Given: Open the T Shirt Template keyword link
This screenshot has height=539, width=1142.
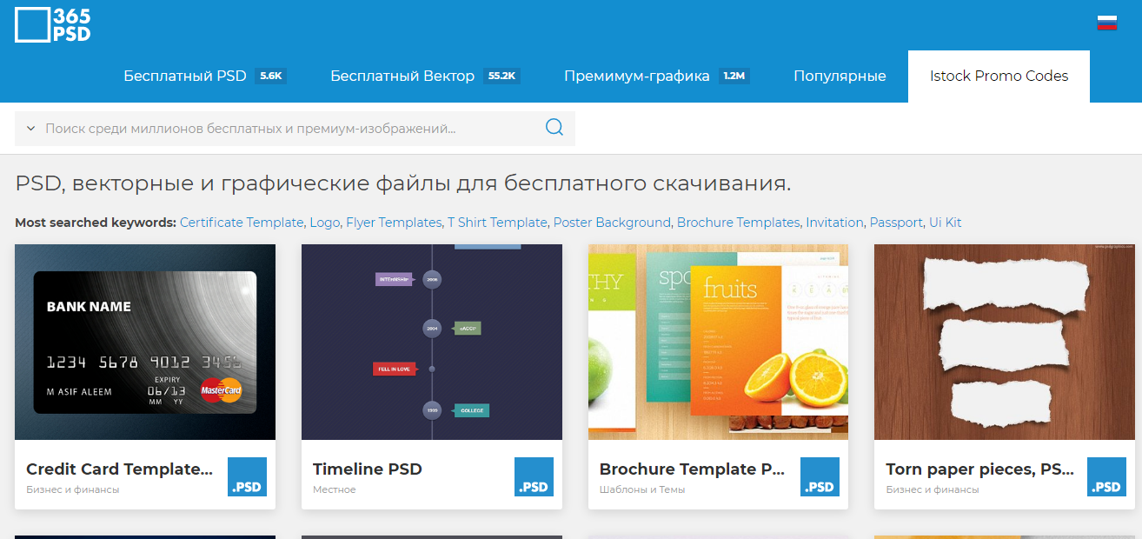Looking at the screenshot, I should (497, 222).
